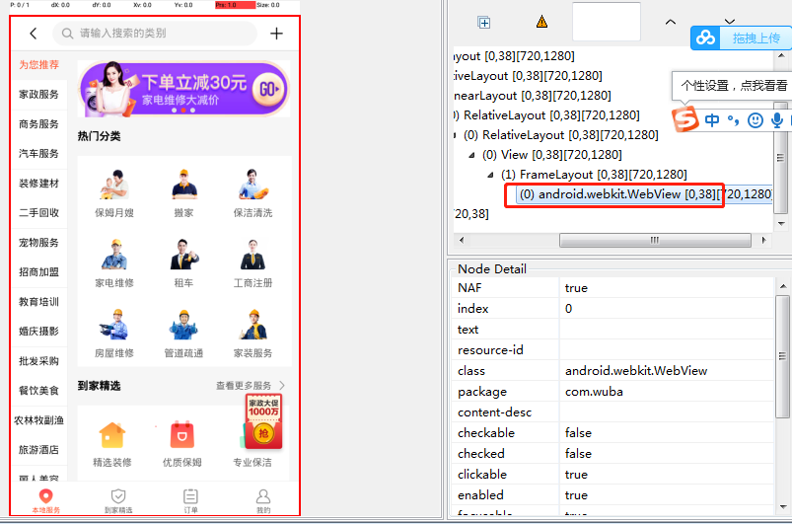Select 装修建材 category in the sidebar
Viewport: 792px width, 524px height.
point(38,183)
